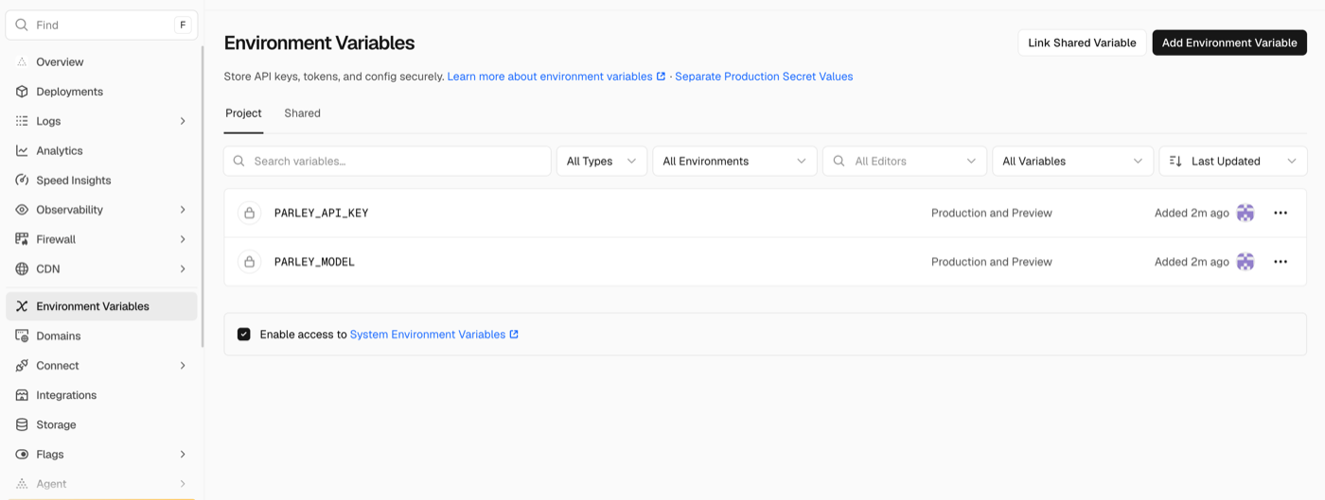Click the magnifier icon in Find box

coord(22,26)
